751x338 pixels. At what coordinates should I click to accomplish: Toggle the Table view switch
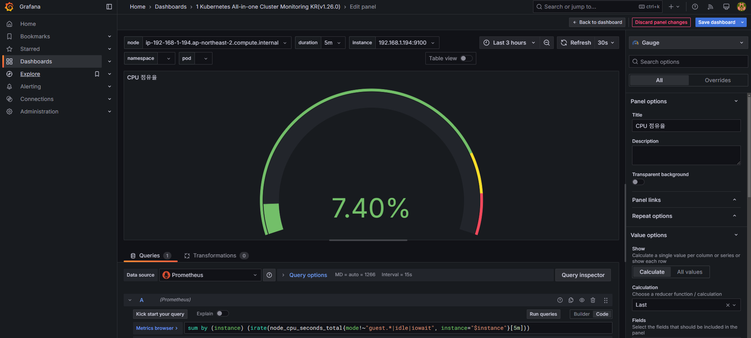point(466,58)
